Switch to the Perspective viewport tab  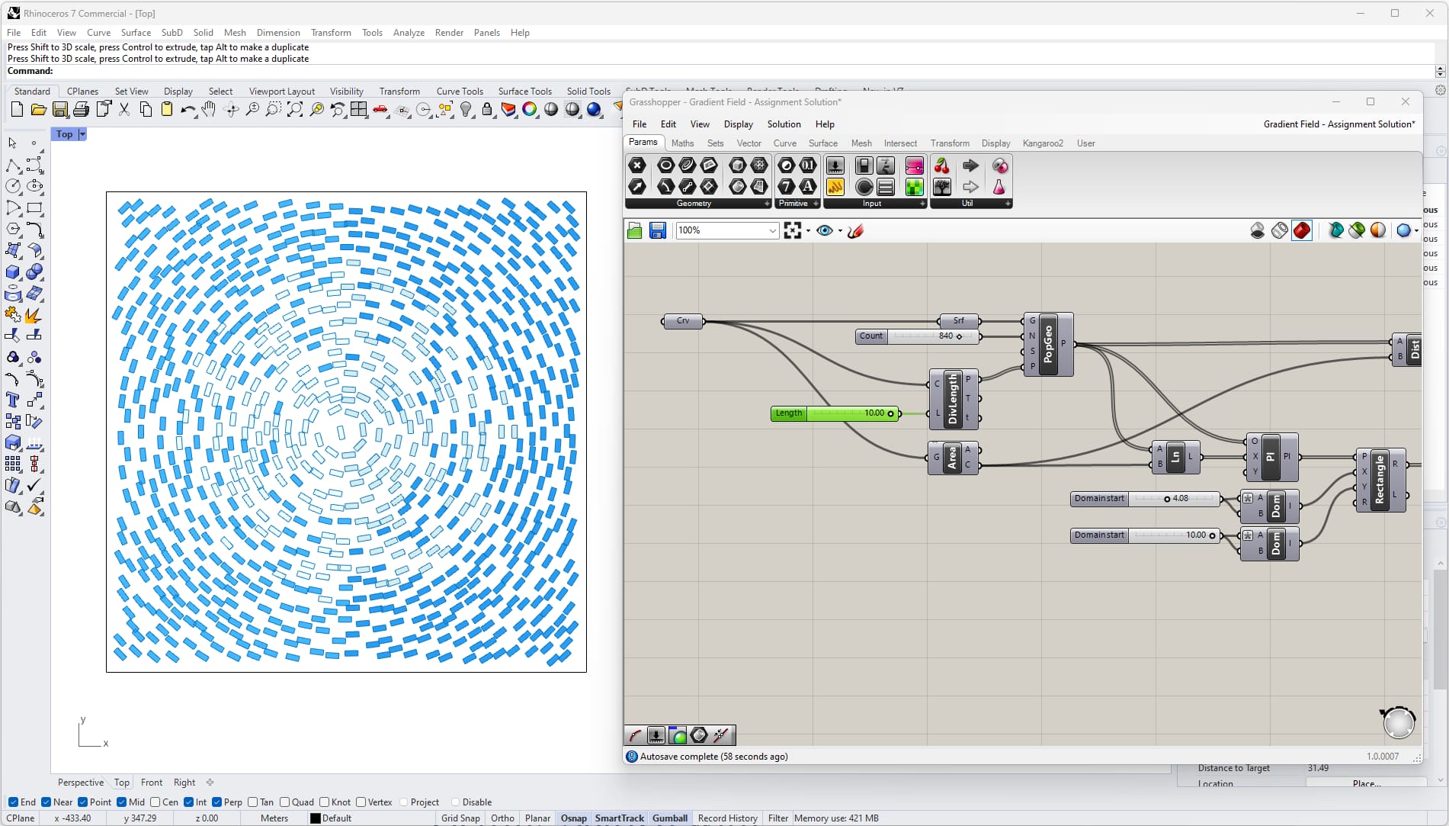tap(80, 783)
